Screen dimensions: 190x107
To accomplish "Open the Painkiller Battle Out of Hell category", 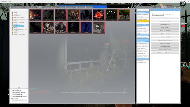I will click(20, 29).
